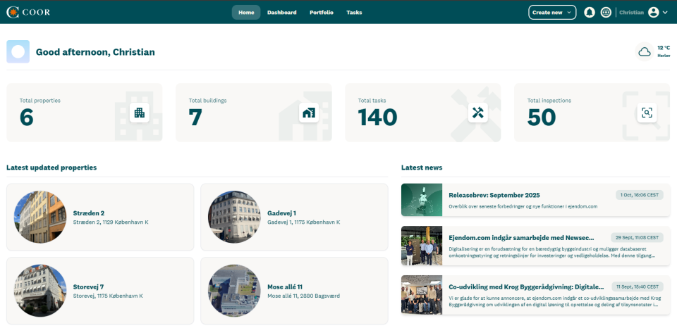This screenshot has height=328, width=677.
Task: Click the Gadevej 1 property photo
Action: (x=234, y=217)
